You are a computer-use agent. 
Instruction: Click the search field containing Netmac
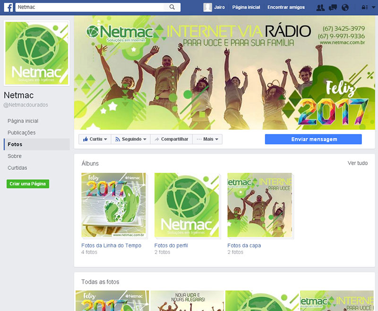click(90, 7)
